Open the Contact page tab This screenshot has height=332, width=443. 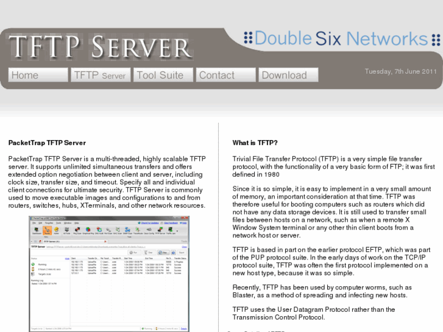coord(225,75)
